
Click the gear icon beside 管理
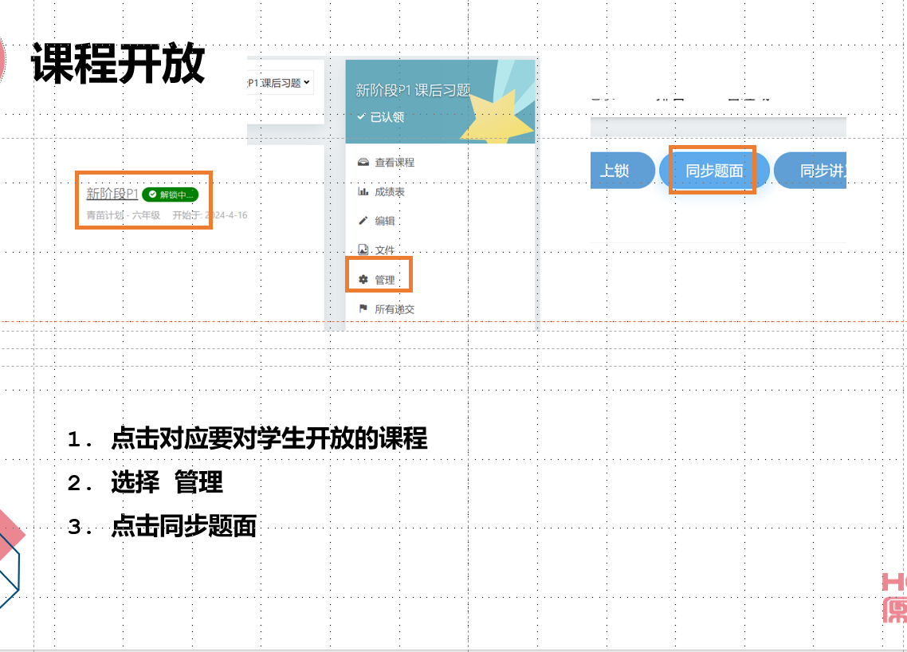(363, 280)
